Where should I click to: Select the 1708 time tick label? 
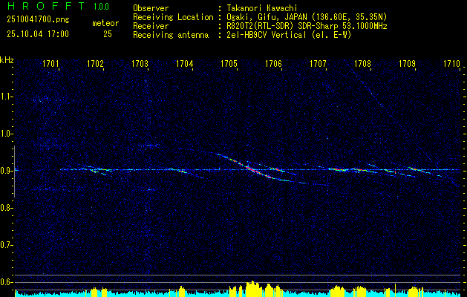coord(362,63)
